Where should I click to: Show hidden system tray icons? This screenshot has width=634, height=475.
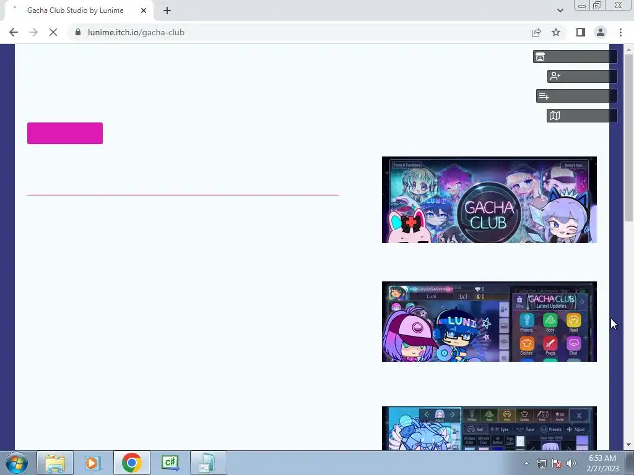click(526, 463)
